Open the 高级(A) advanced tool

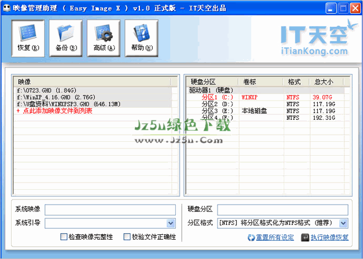(x=104, y=38)
